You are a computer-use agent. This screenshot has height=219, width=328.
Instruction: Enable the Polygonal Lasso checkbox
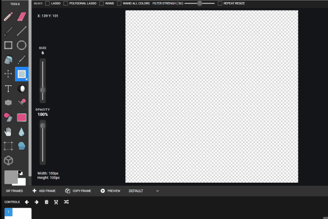(66, 3)
